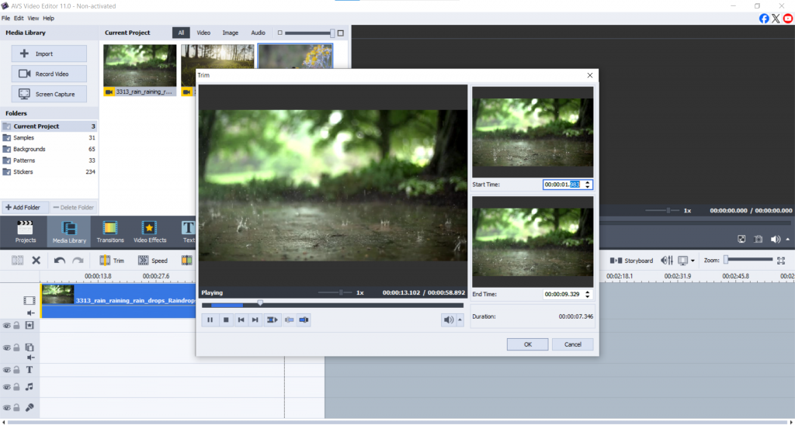Pause playback in the Trim dialog
Image resolution: width=795 pixels, height=425 pixels.
coord(210,320)
